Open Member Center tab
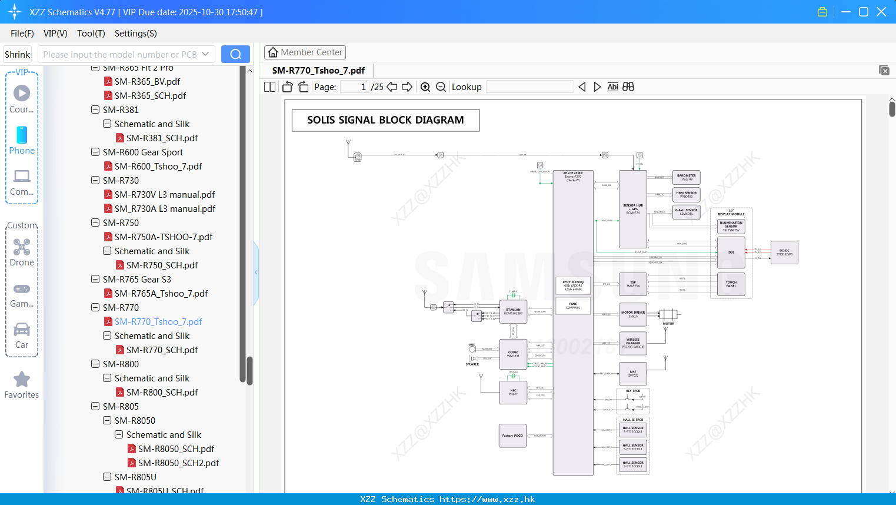The image size is (896, 505). pos(305,52)
